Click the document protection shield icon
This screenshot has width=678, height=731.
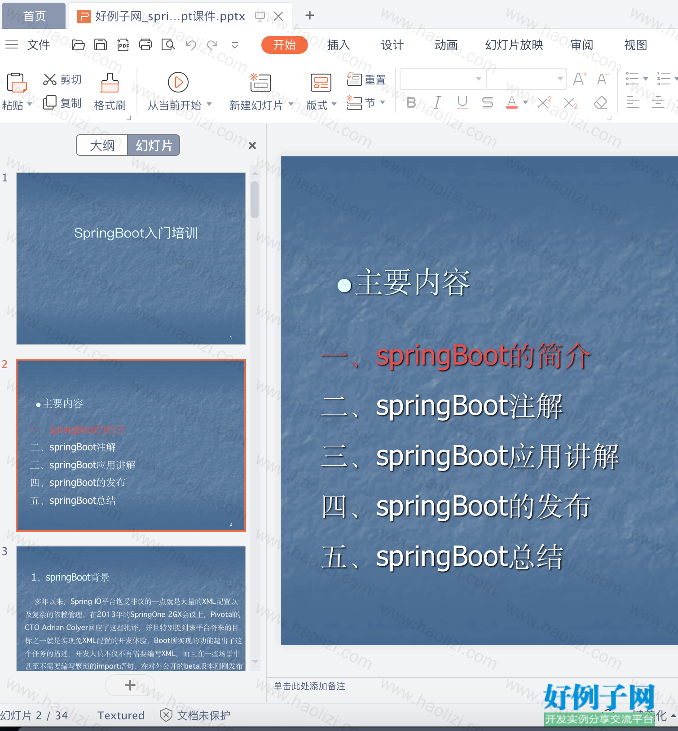tap(166, 715)
